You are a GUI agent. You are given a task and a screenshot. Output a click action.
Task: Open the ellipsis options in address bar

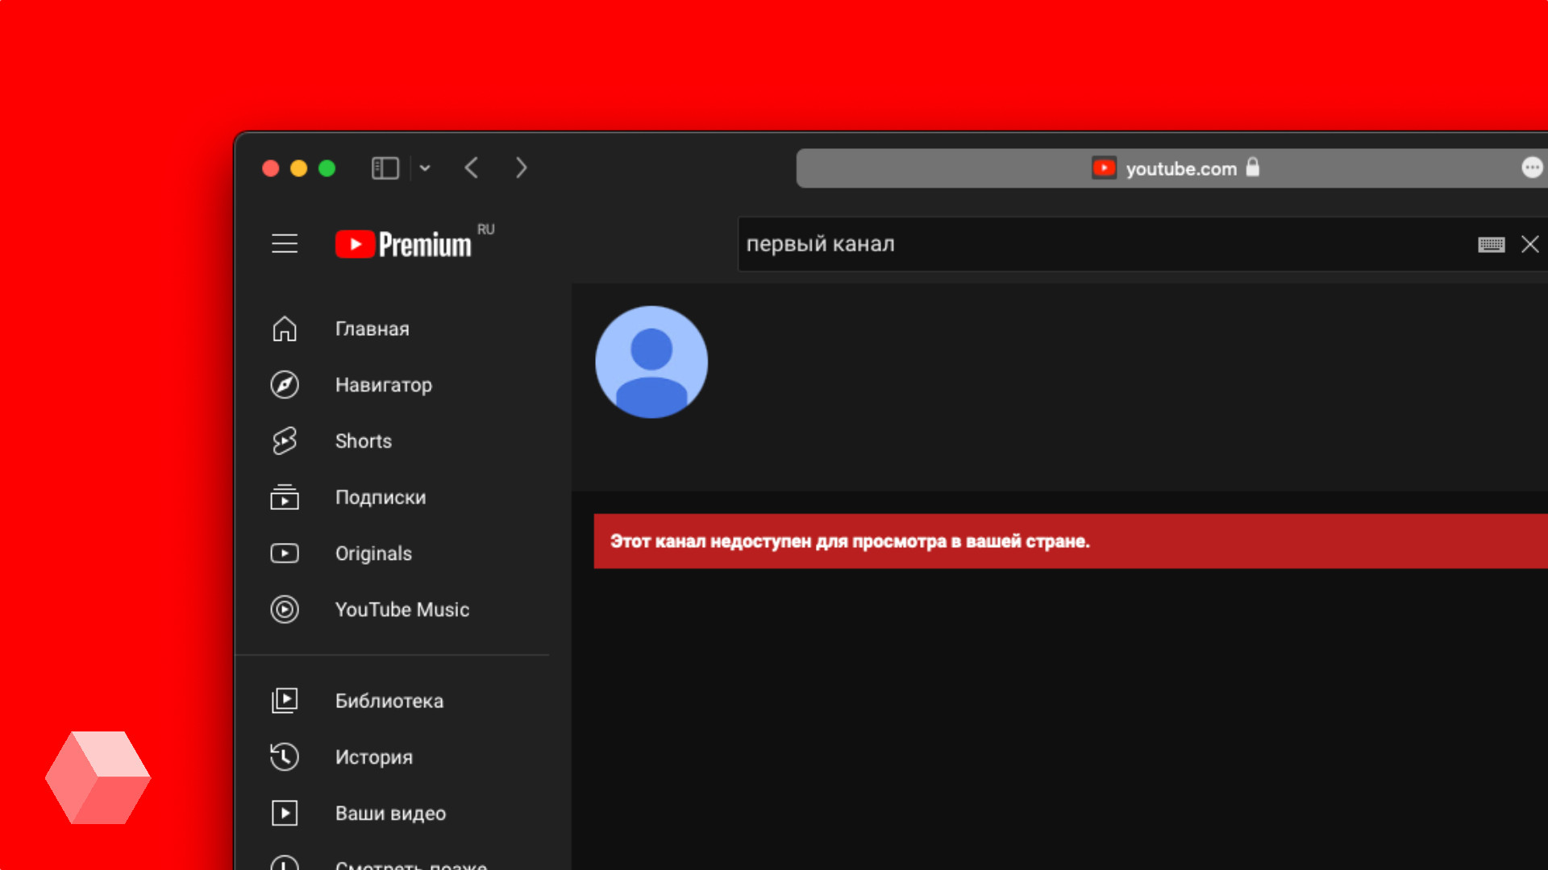click(x=1532, y=168)
